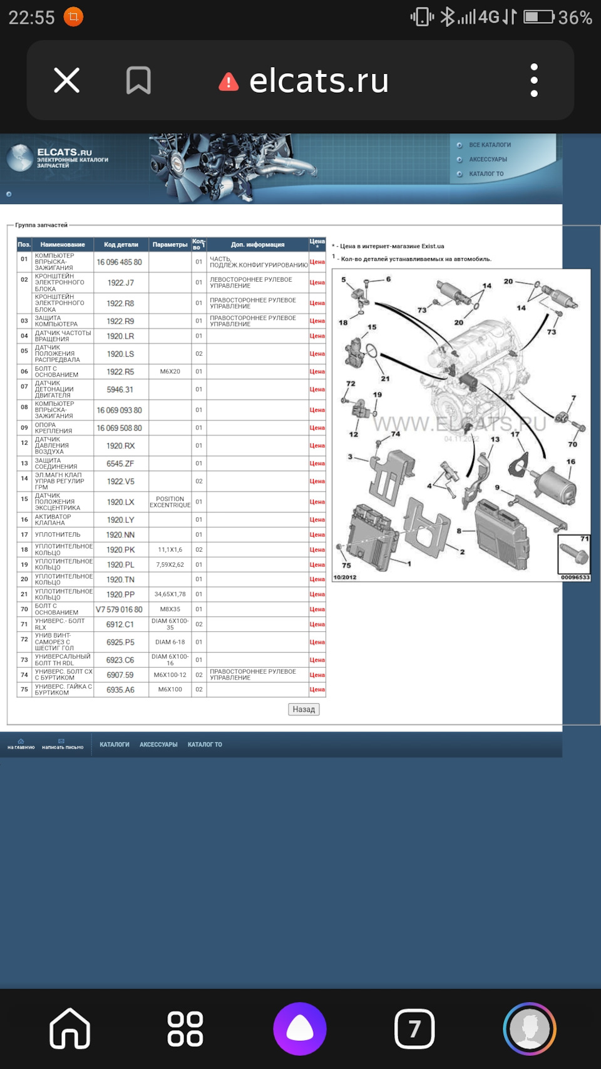The width and height of the screenshot is (601, 1069).
Task: Open КАТАЛОГИ in the footer menu
Action: 115,745
